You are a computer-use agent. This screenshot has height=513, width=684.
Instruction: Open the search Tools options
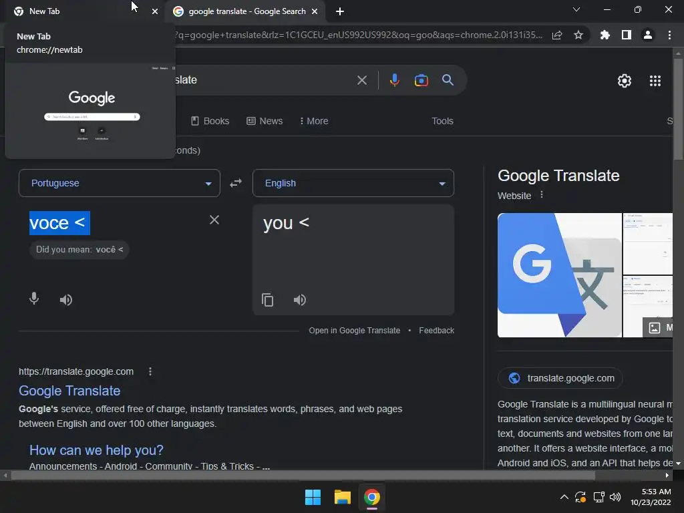click(x=442, y=122)
